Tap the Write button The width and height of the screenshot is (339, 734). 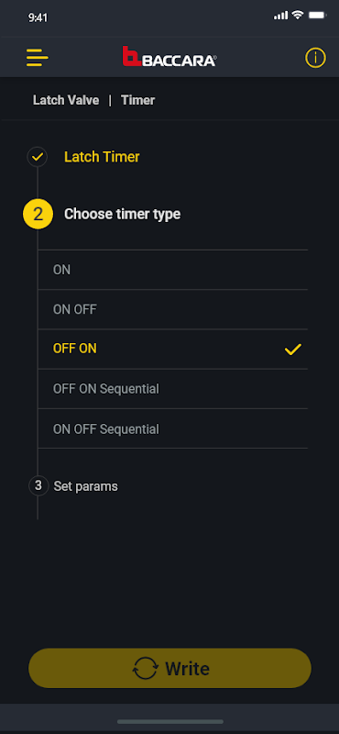[169, 669]
